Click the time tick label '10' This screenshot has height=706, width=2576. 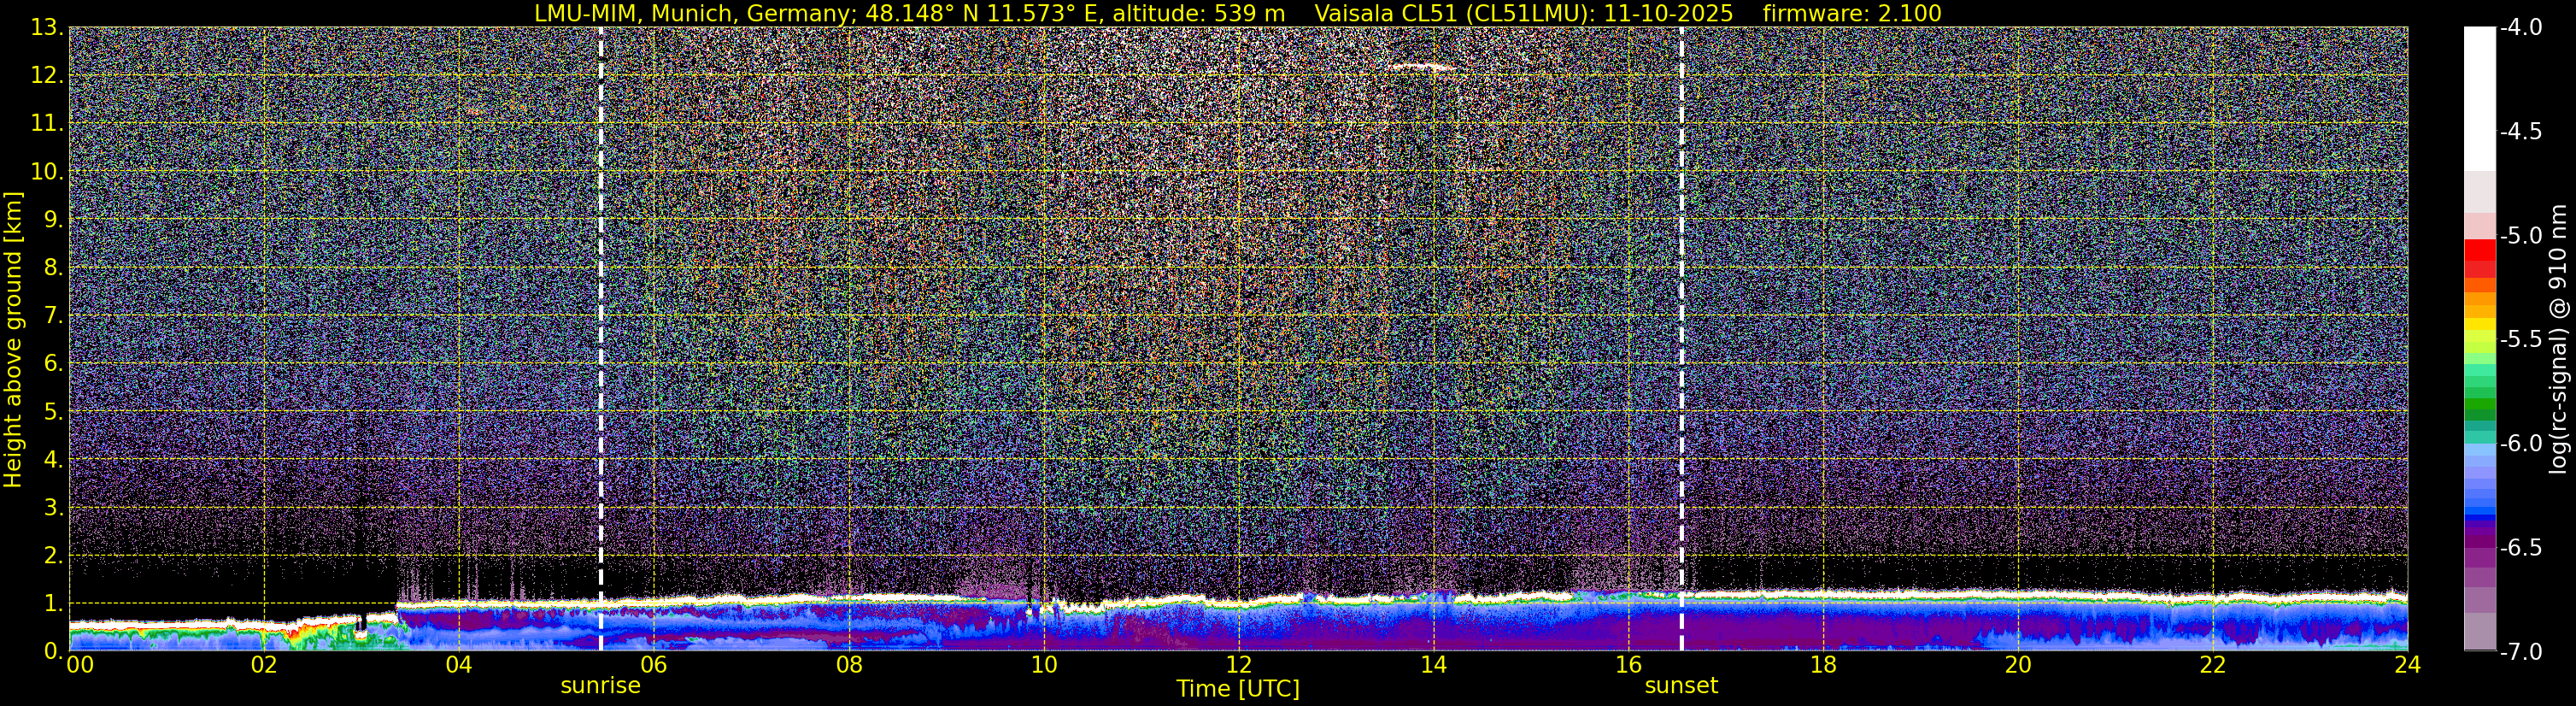click(1043, 665)
